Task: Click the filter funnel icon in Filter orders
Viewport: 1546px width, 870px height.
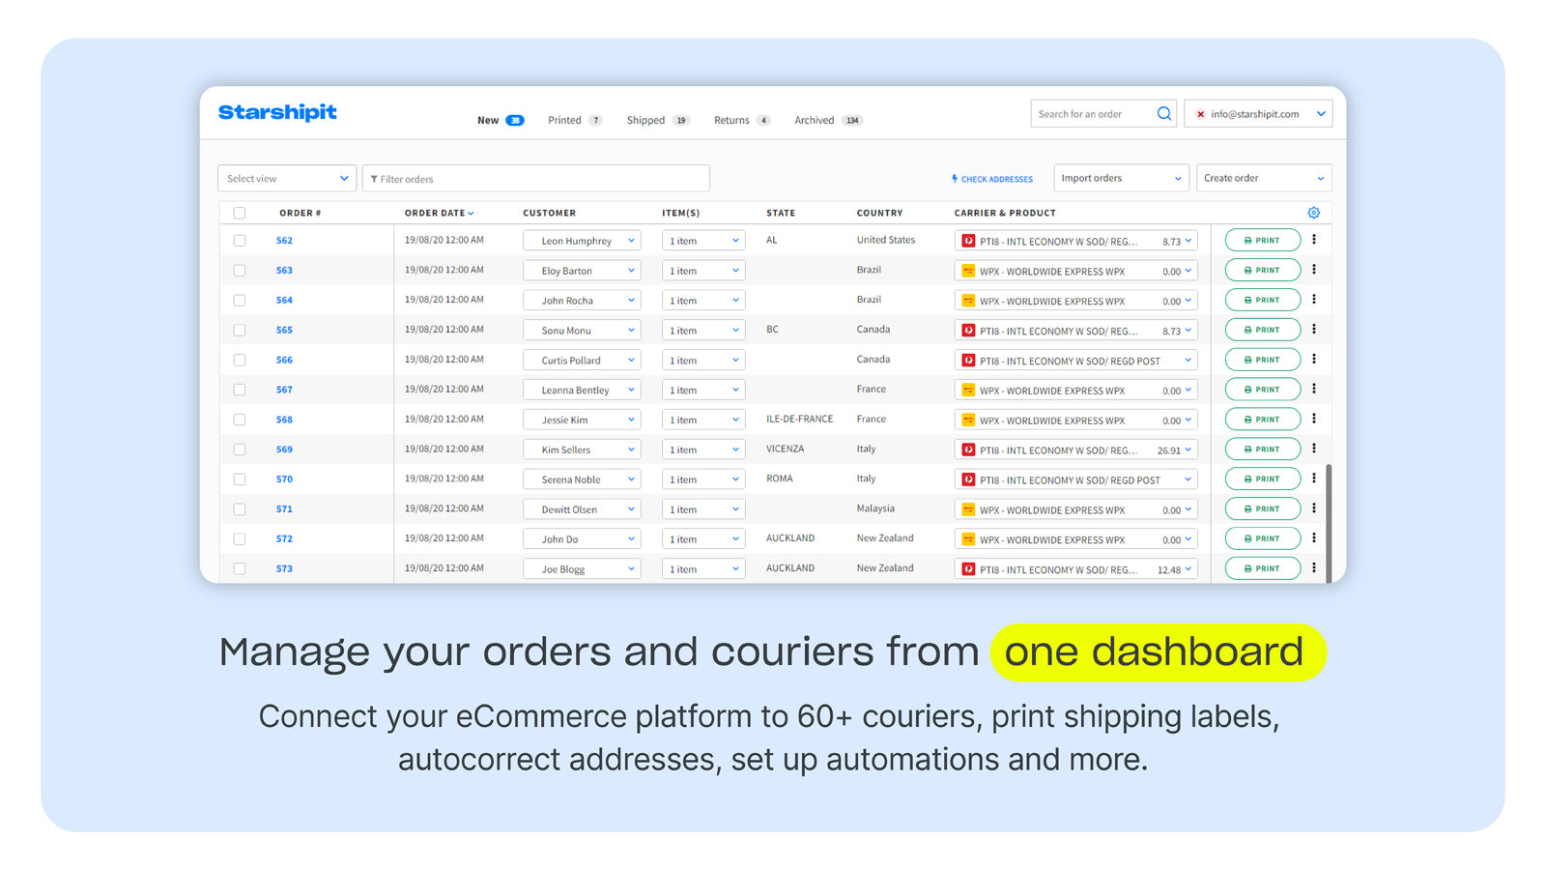Action: coord(375,178)
